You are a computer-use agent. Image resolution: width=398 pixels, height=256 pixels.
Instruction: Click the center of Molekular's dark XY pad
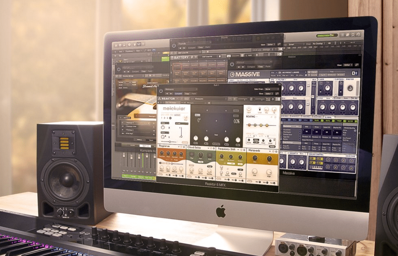click(216, 121)
